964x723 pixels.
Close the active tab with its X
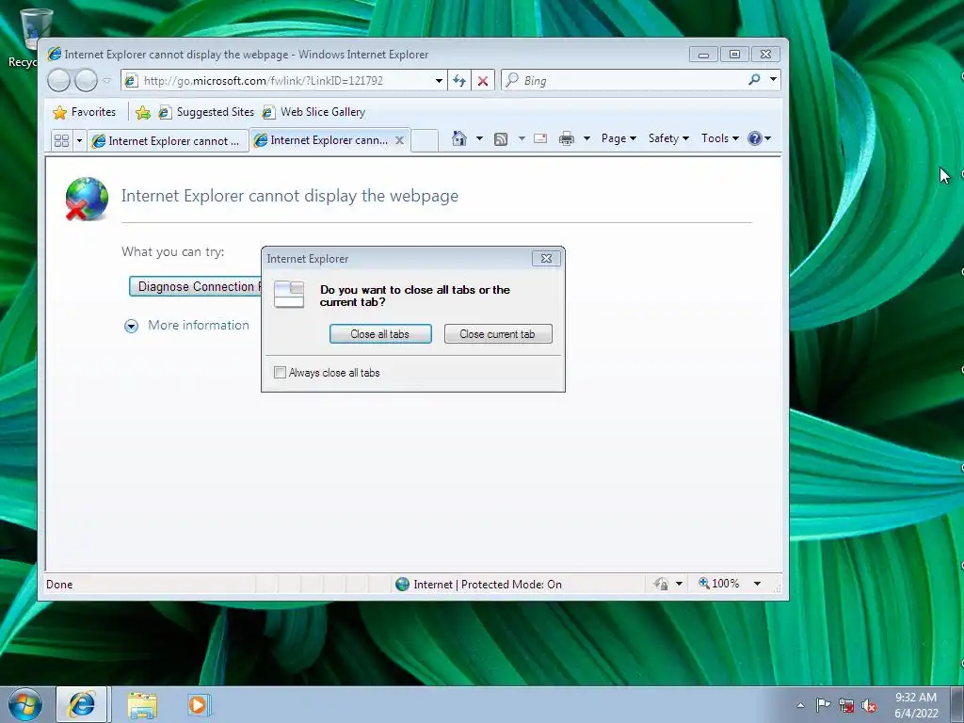[399, 140]
